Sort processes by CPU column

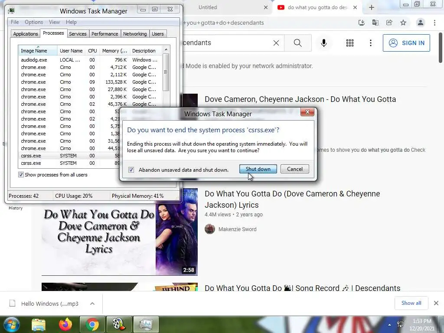coord(92,51)
